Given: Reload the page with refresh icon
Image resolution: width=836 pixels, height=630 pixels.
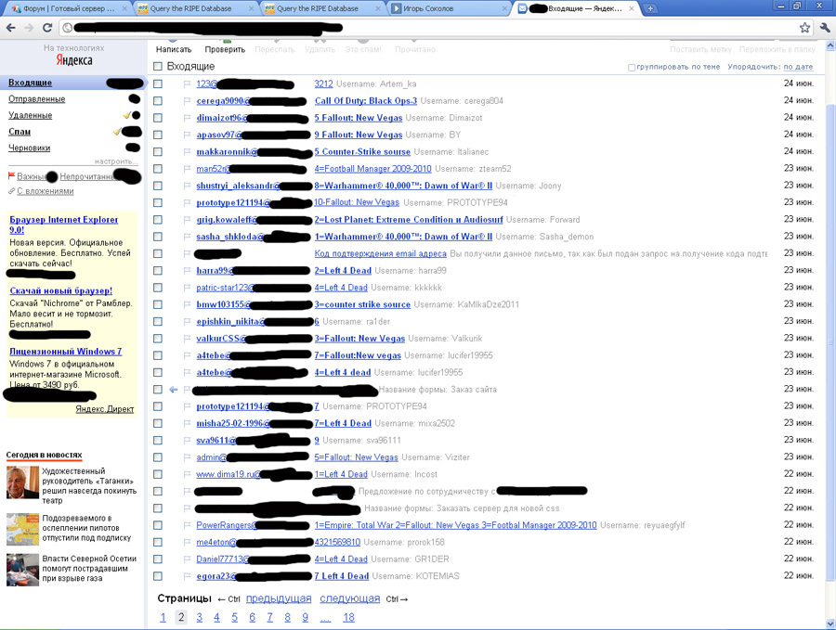Looking at the screenshot, I should (47, 28).
